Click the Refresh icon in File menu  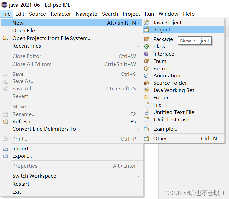point(5,121)
